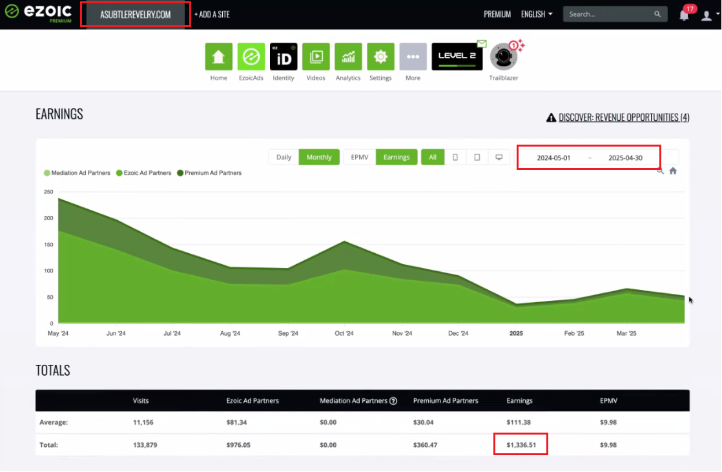Open the notifications bell
722x472 pixels.
click(684, 15)
